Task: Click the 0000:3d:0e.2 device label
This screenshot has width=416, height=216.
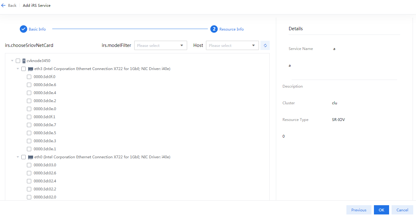Action: pyautogui.click(x=45, y=101)
